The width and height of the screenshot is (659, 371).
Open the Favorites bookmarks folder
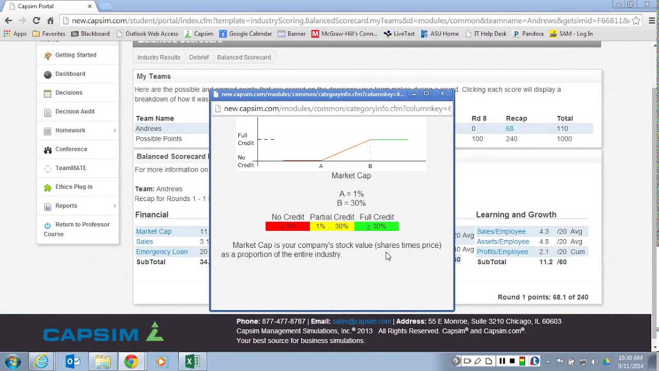[x=48, y=33]
